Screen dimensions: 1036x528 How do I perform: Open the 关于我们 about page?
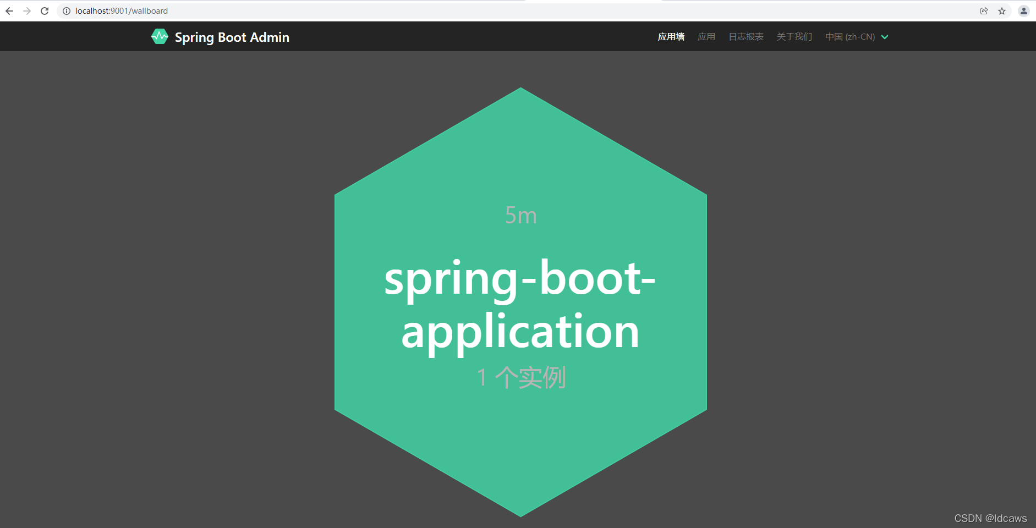pyautogui.click(x=794, y=37)
